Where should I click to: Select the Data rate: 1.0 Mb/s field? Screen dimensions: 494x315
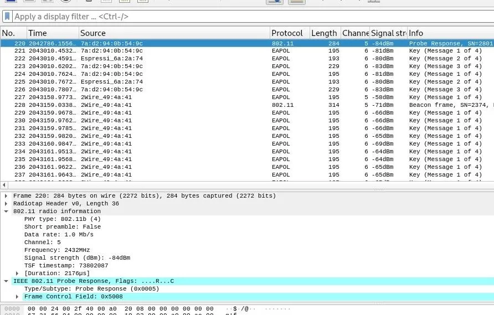click(59, 234)
